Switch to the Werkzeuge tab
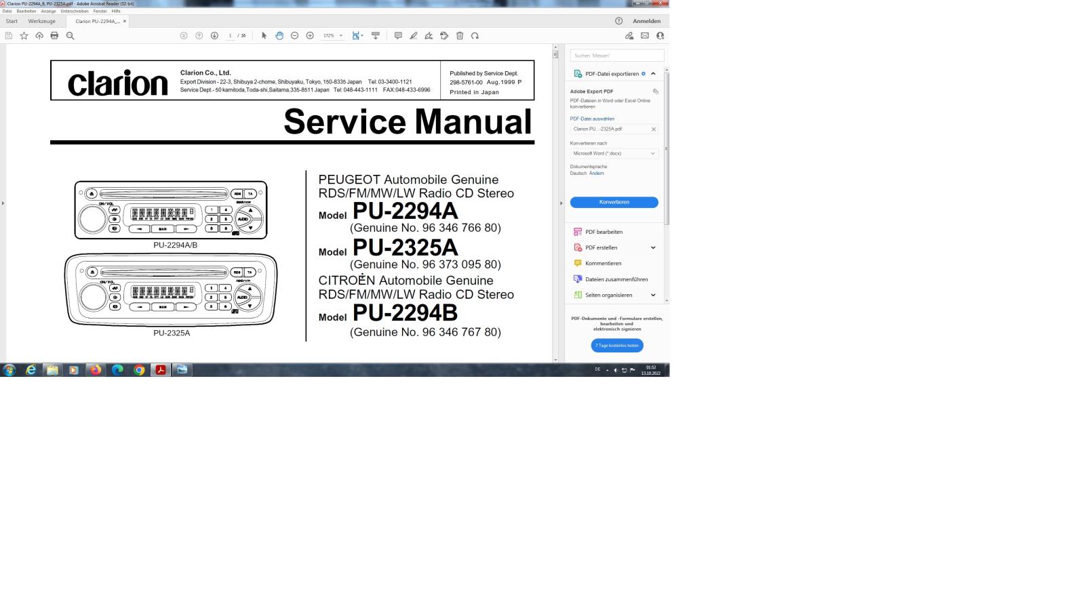This screenshot has width=1085, height=610. tap(42, 22)
